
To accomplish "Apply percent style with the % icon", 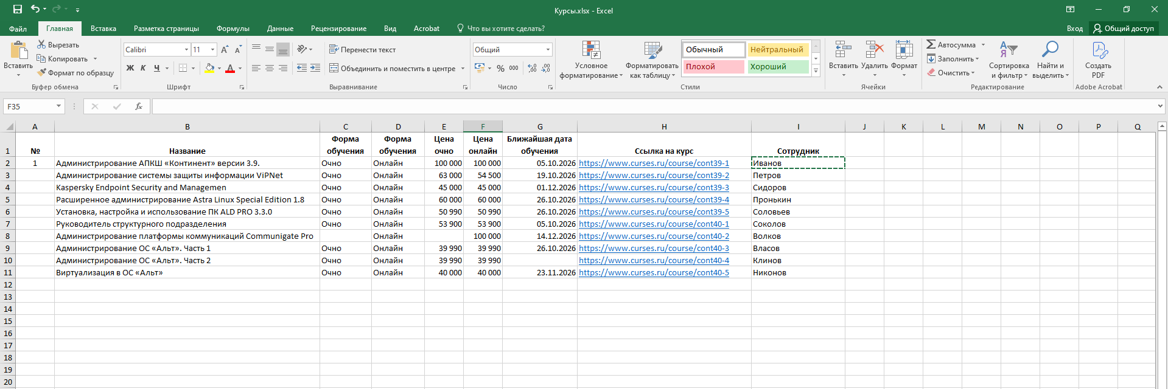I will (x=500, y=68).
